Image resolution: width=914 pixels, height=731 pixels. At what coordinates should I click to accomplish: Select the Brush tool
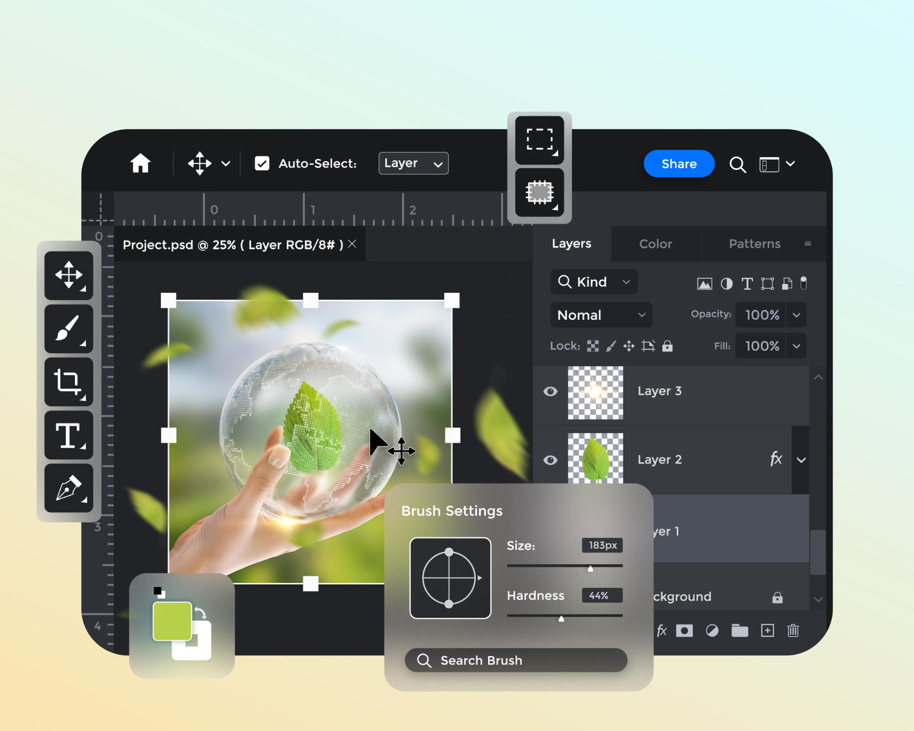click(x=69, y=329)
